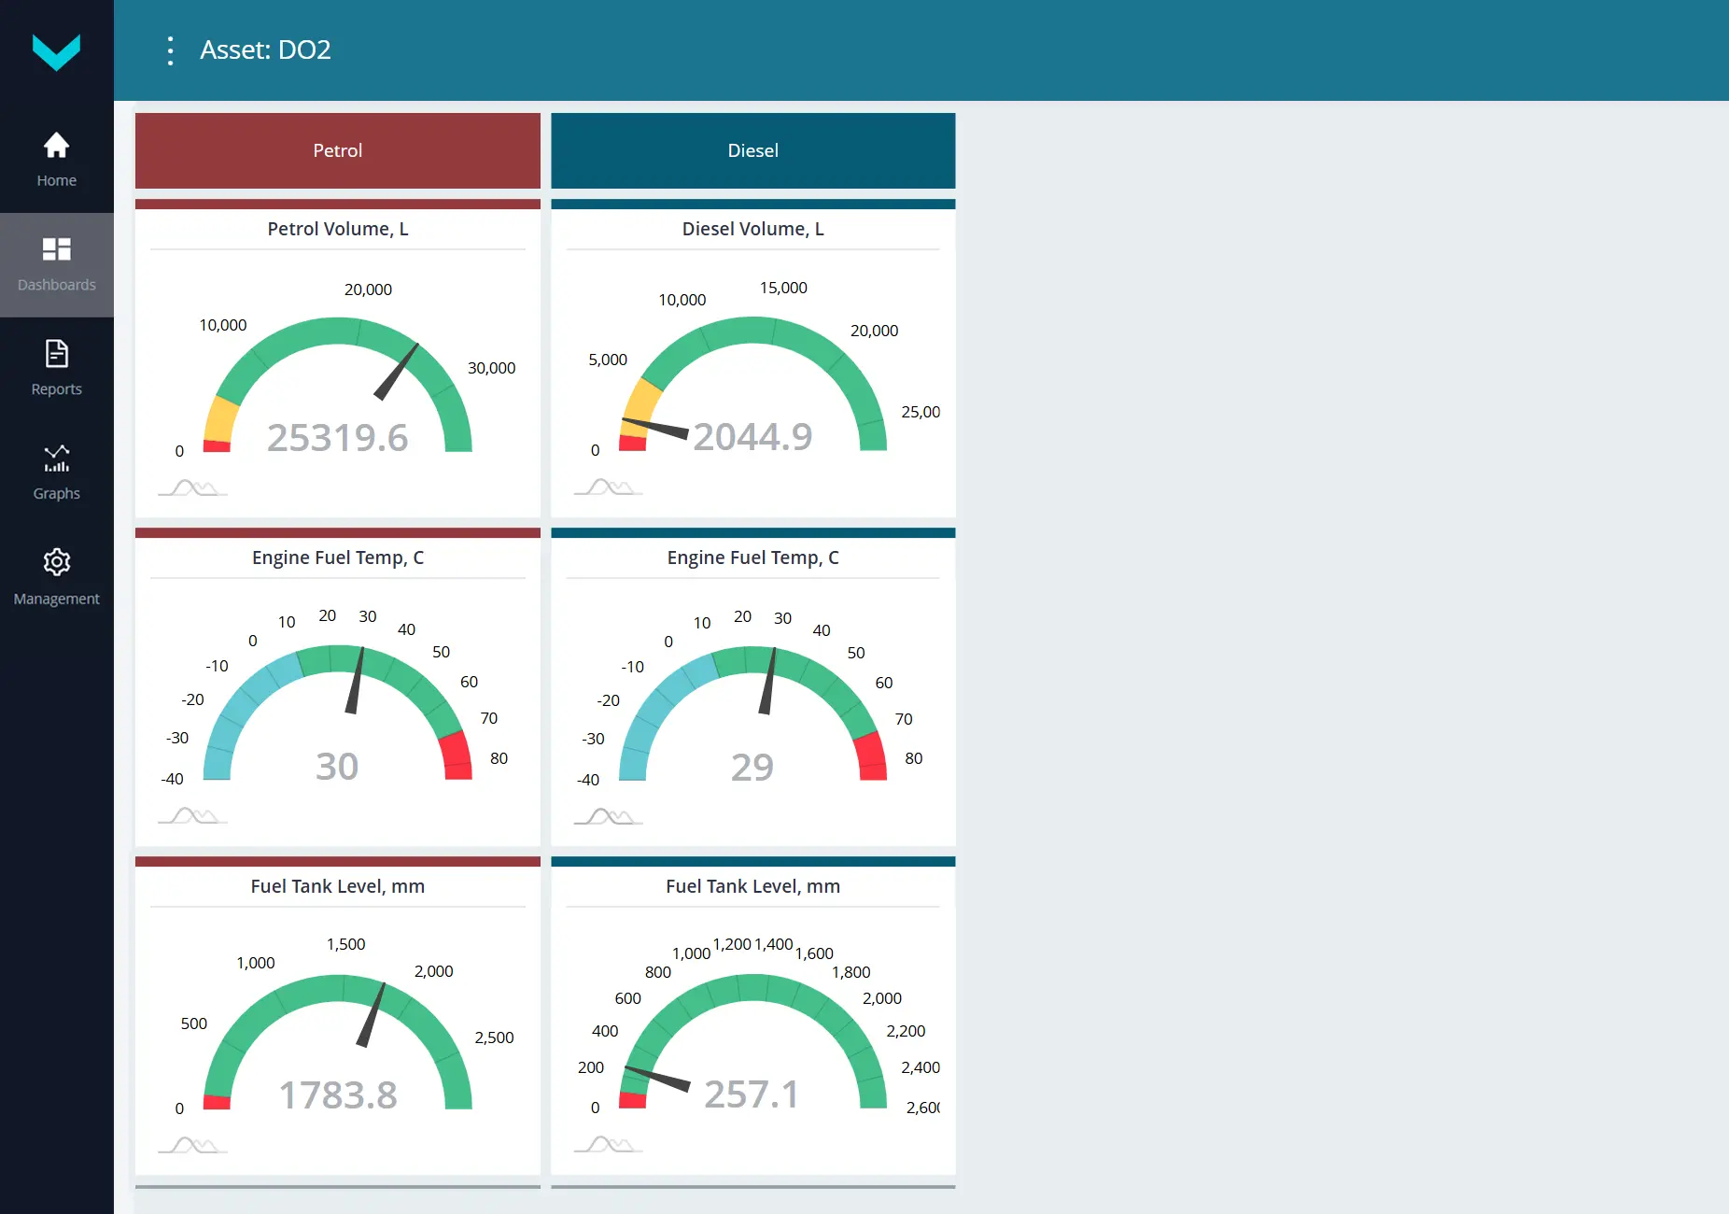1729x1214 pixels.
Task: Click Fuel Tank Level, mm title in Petrol column
Action: tap(338, 886)
